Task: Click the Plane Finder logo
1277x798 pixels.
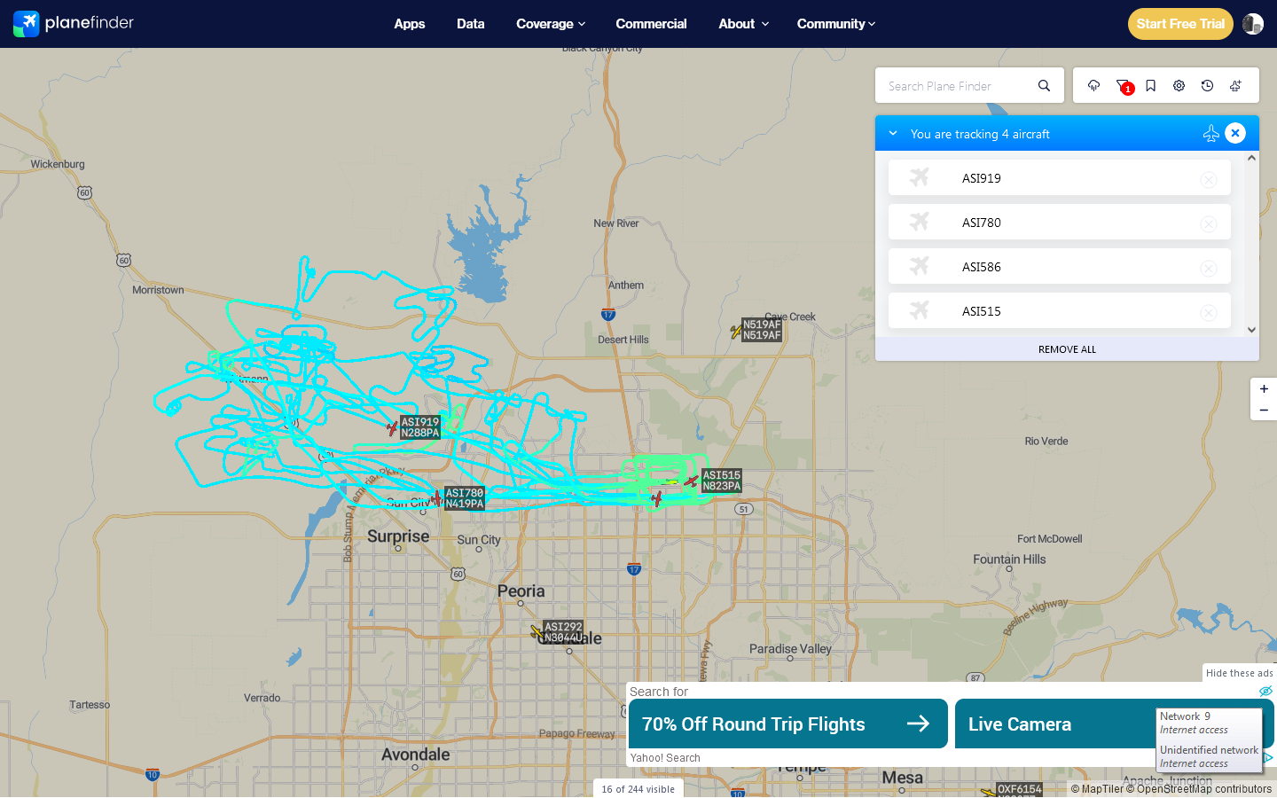Action: point(74,23)
